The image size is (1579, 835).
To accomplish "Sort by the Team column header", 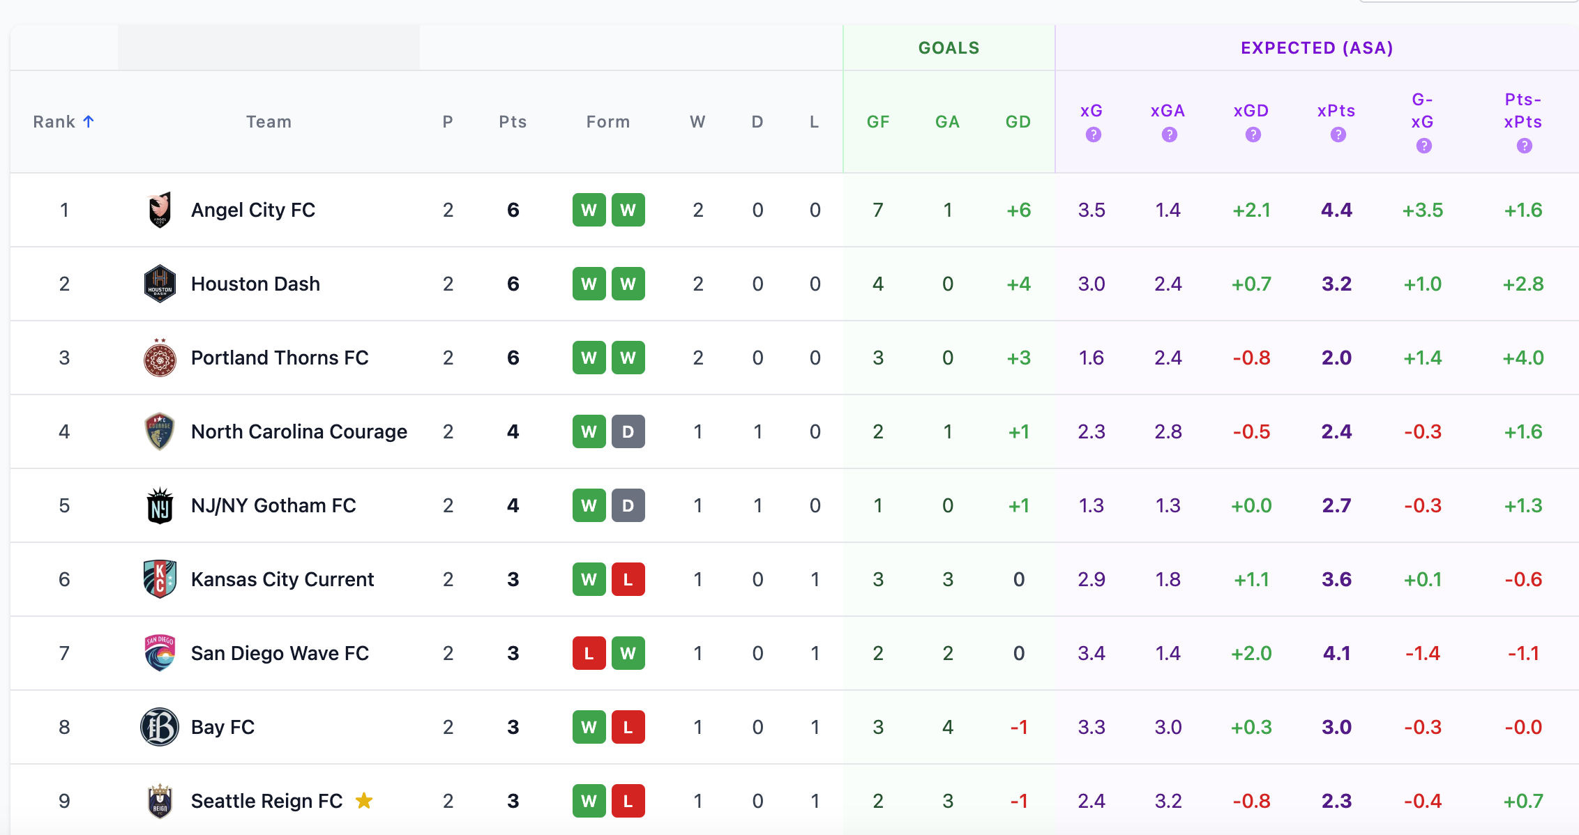I will tap(269, 122).
